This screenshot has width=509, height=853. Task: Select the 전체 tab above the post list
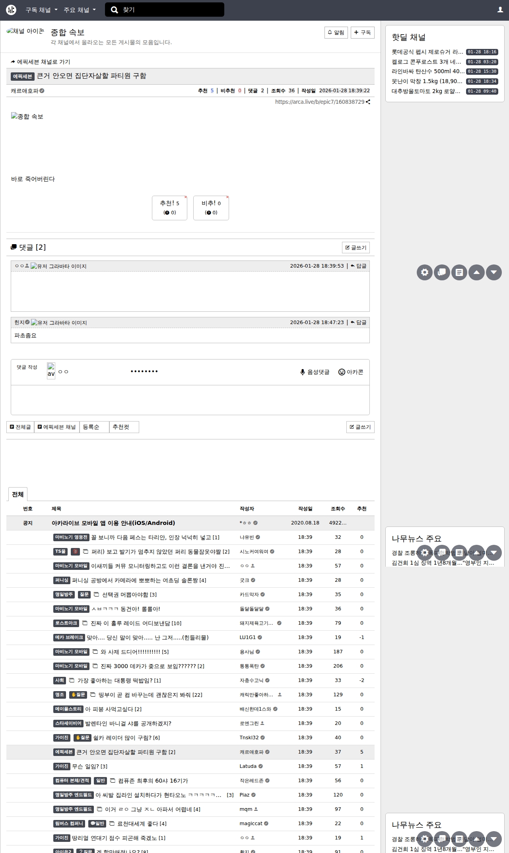(17, 494)
